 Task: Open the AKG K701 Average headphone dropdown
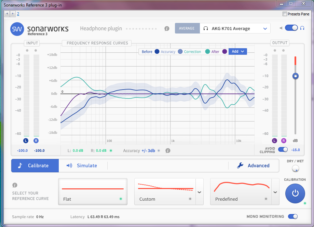coord(235,28)
